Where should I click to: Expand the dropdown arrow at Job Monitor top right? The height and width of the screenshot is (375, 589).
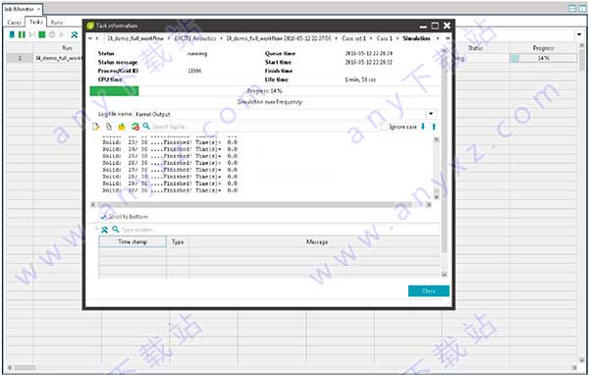click(x=579, y=35)
